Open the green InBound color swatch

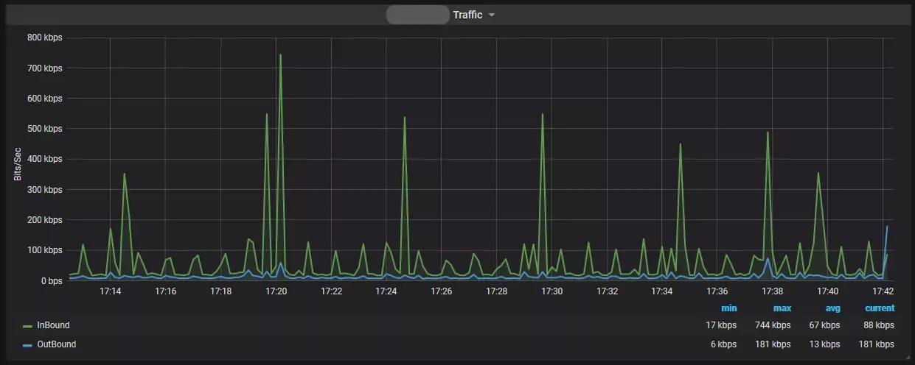[28, 326]
